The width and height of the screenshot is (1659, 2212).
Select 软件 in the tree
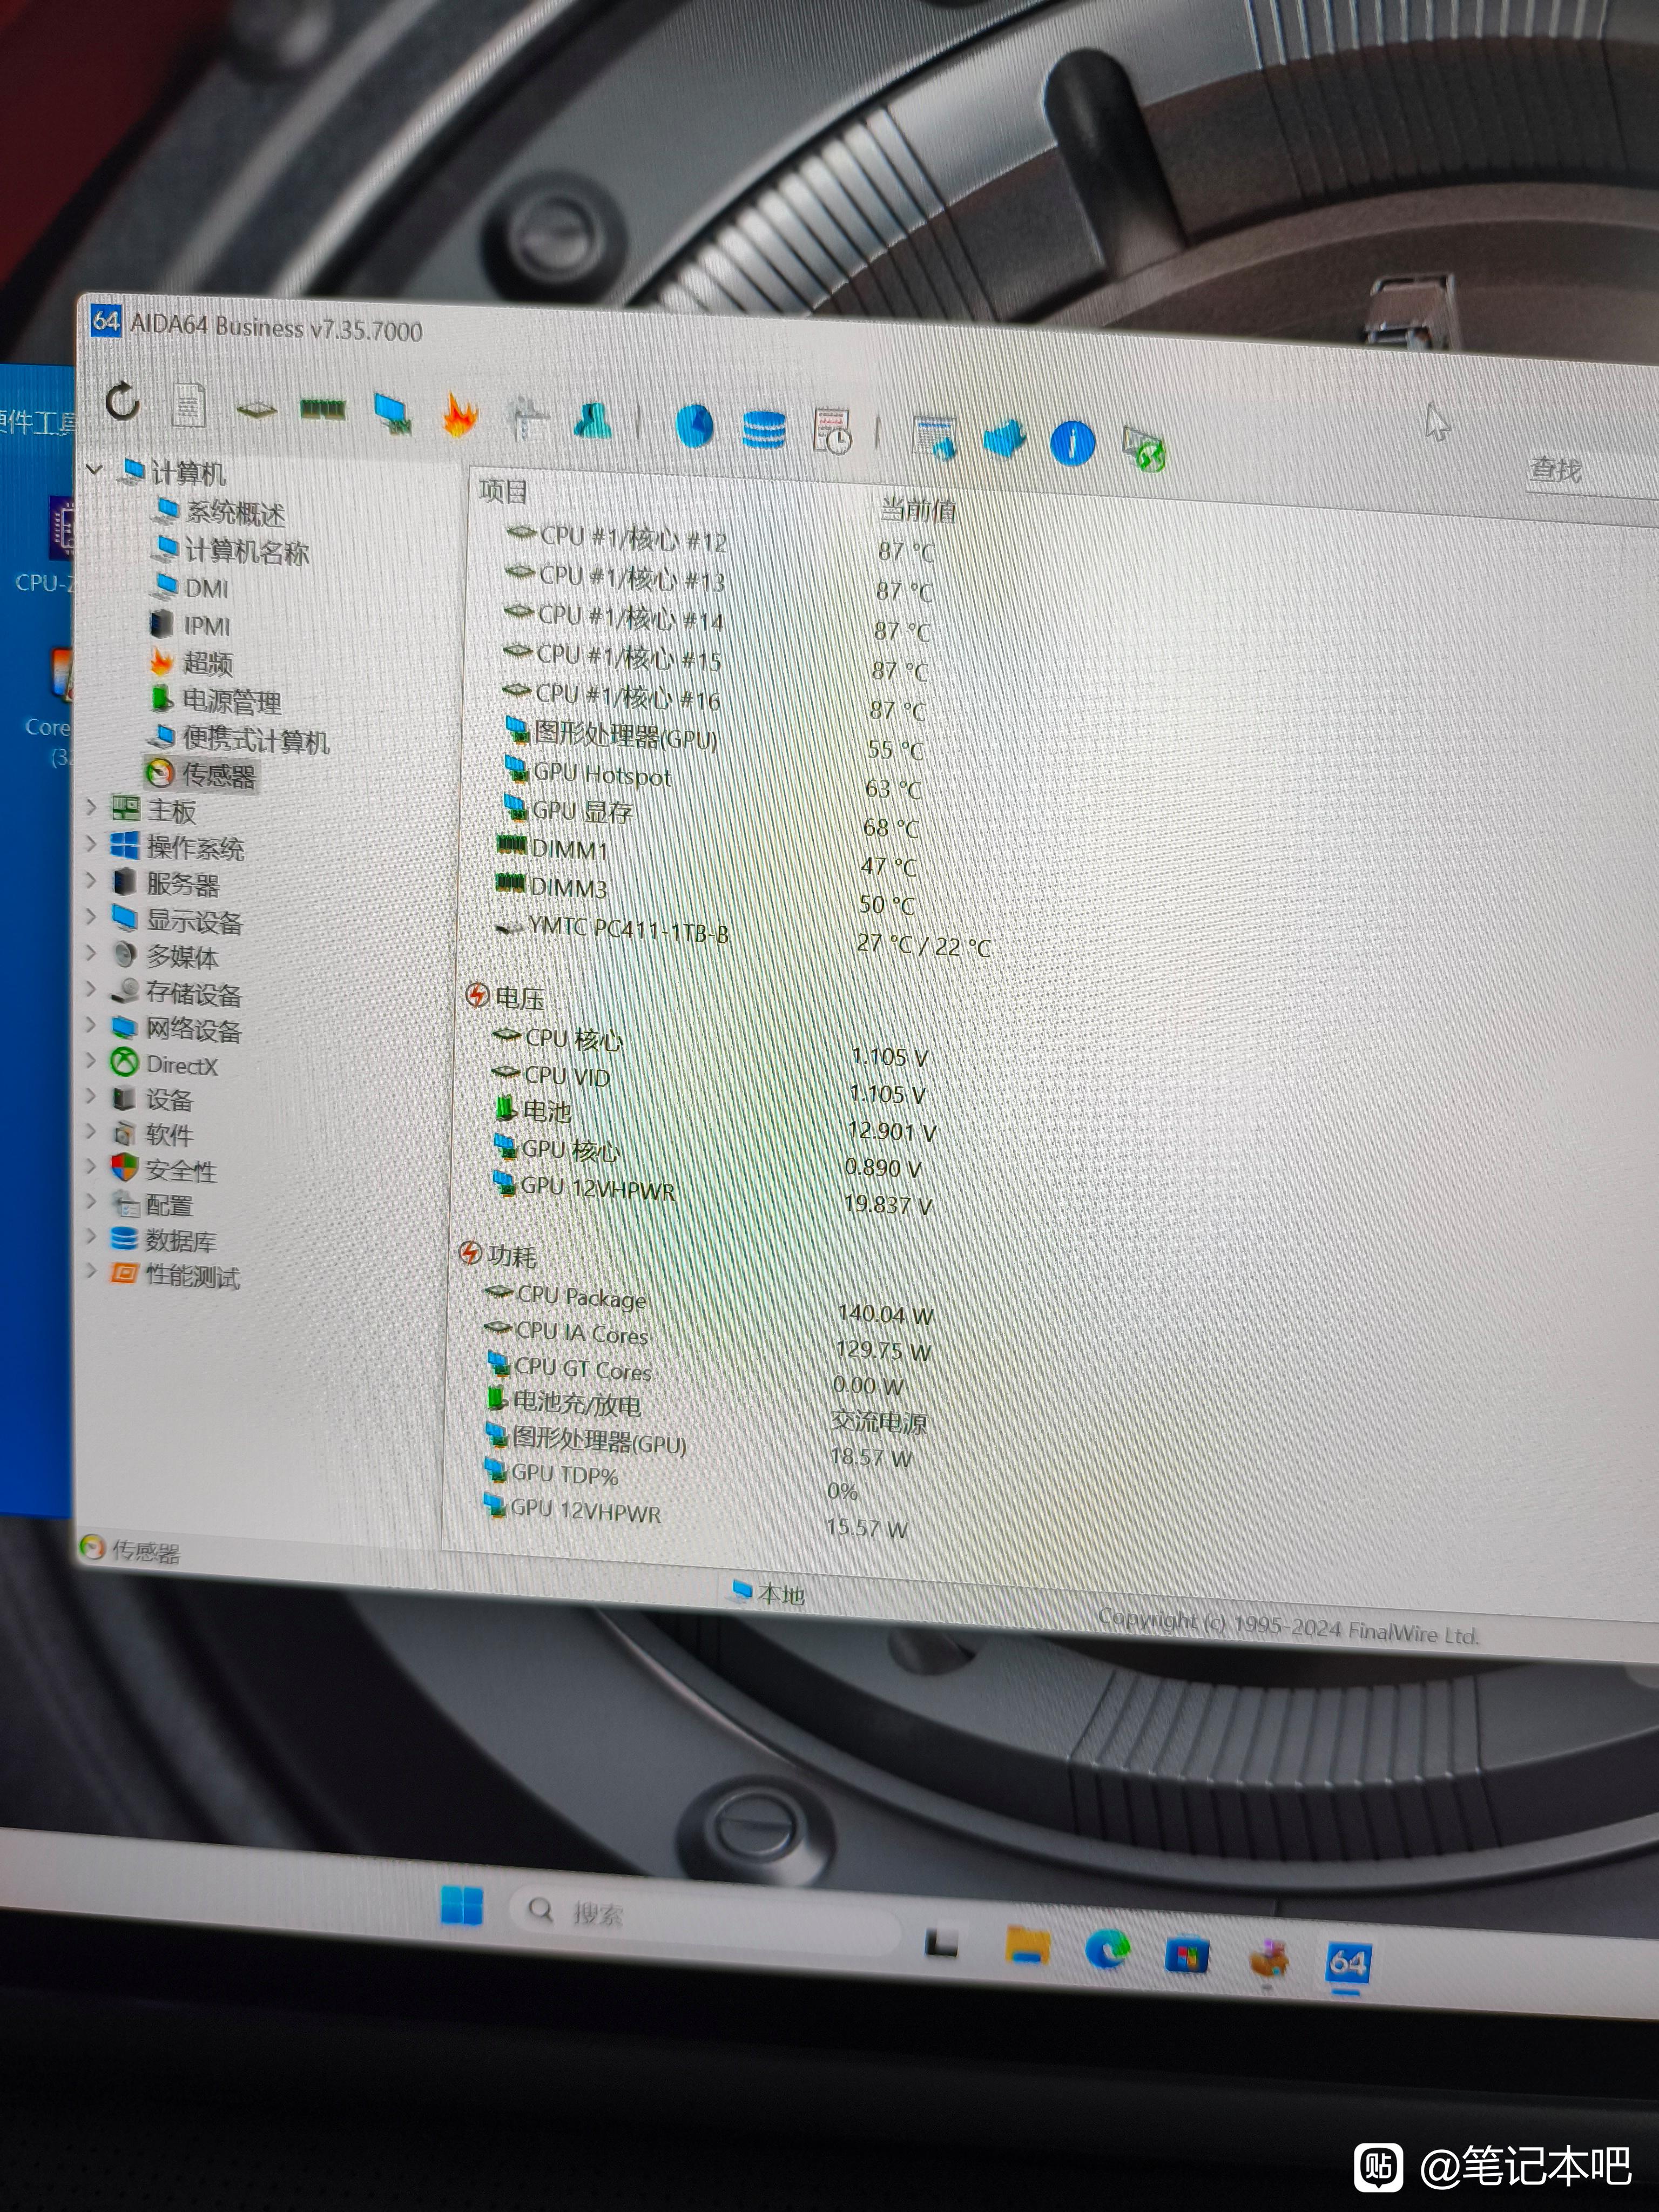click(152, 1134)
